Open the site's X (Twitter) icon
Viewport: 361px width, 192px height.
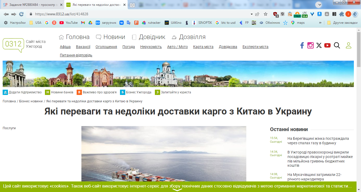pos(319,45)
